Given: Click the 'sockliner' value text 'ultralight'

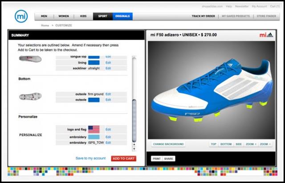Looking at the screenshot, I should coord(94,68).
